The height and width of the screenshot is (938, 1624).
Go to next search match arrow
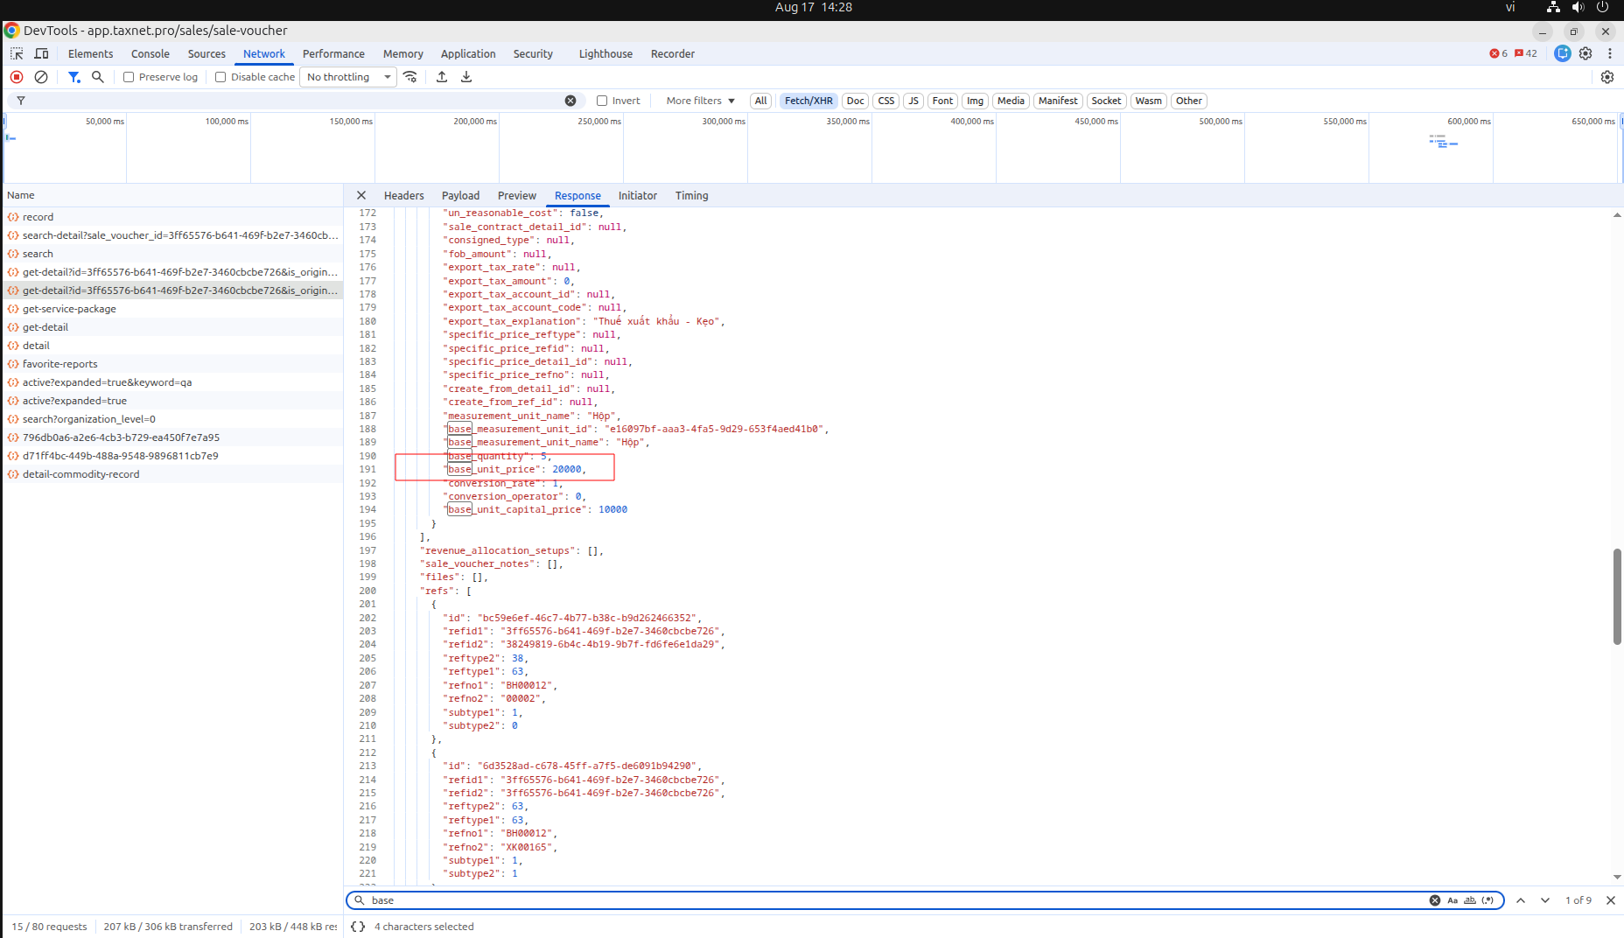[x=1545, y=900]
